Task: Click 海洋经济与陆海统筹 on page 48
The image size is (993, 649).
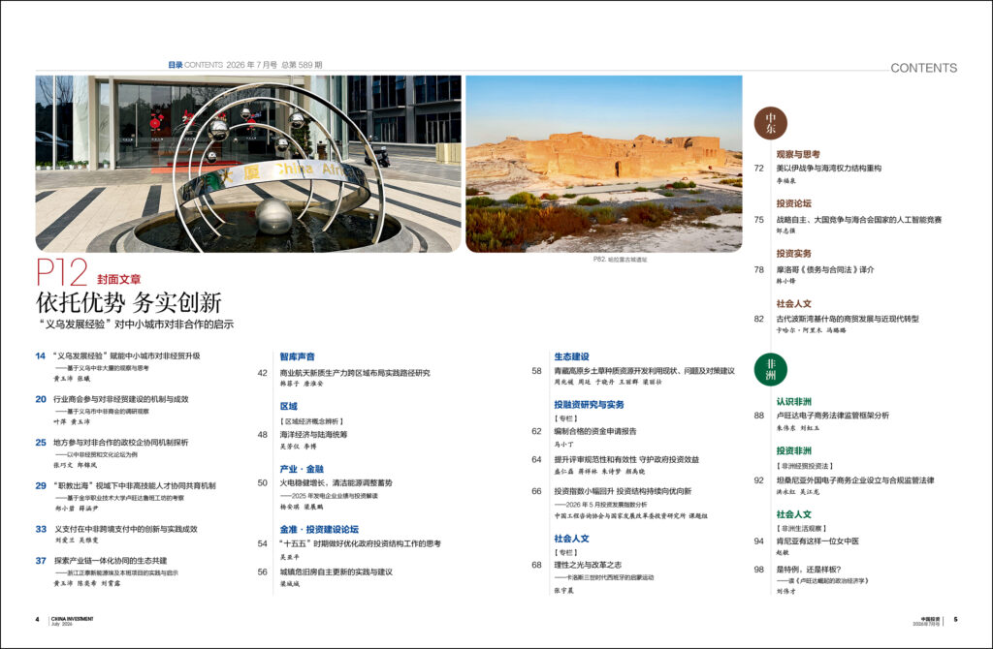Action: click(x=313, y=435)
